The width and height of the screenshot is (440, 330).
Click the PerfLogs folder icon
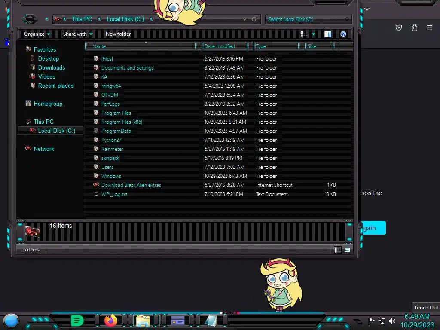[96, 104]
